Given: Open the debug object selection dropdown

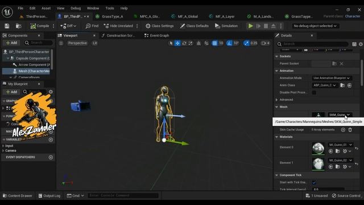Looking at the screenshot, I should (315, 26).
